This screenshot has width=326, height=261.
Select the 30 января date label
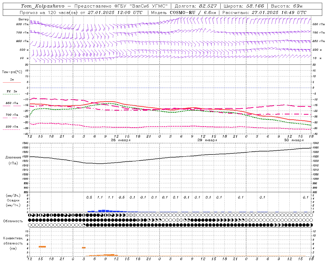click(294, 140)
